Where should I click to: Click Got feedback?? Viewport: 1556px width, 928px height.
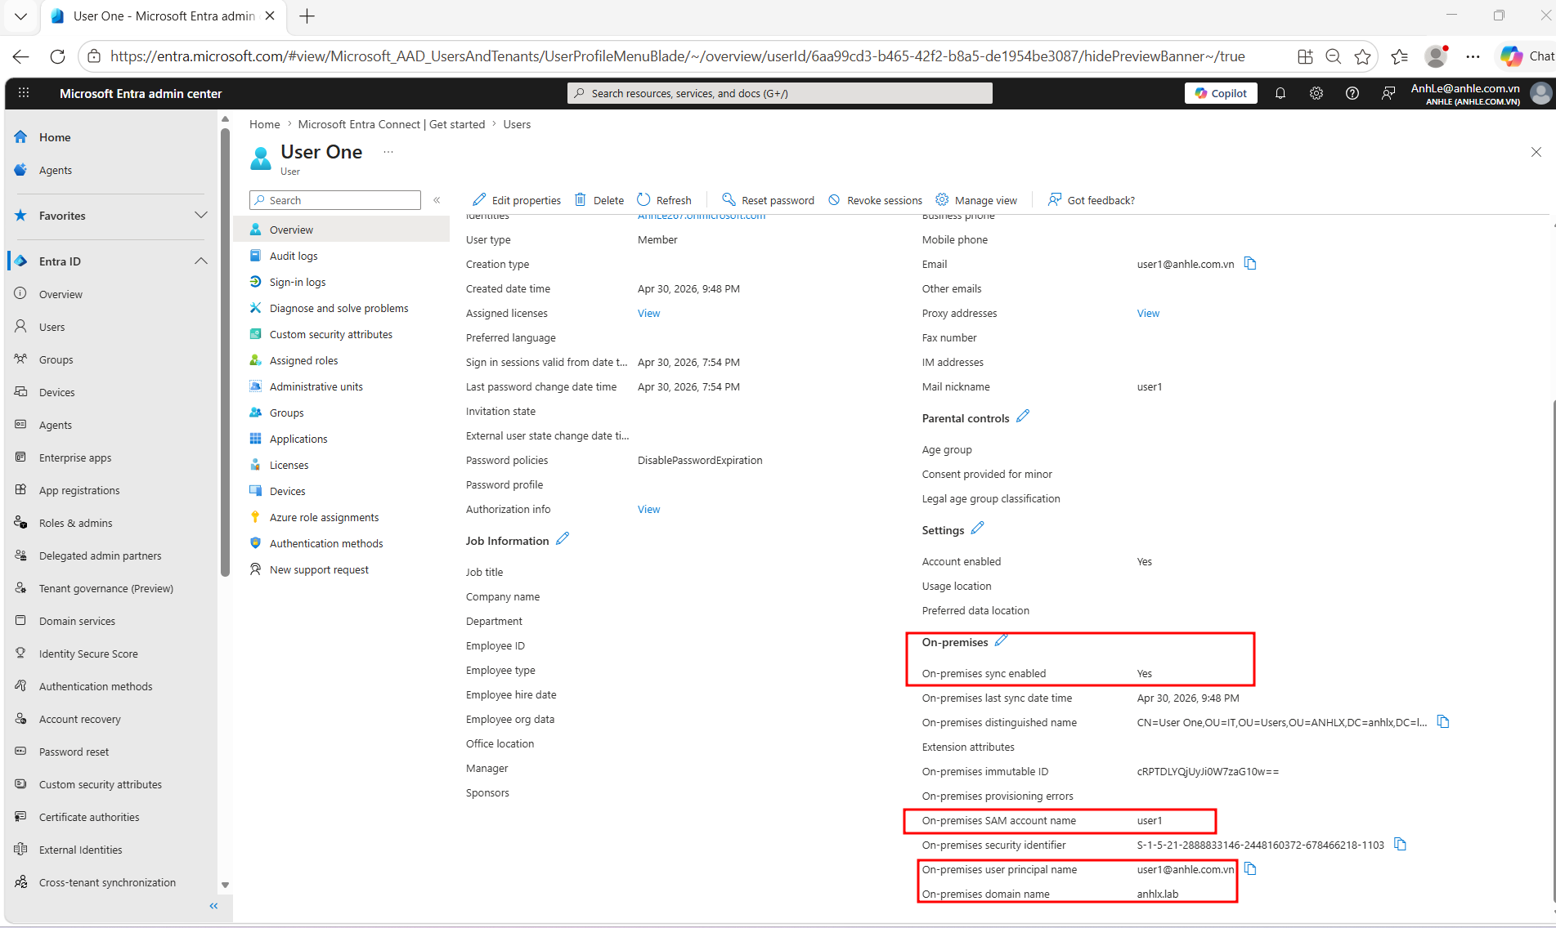(1092, 200)
